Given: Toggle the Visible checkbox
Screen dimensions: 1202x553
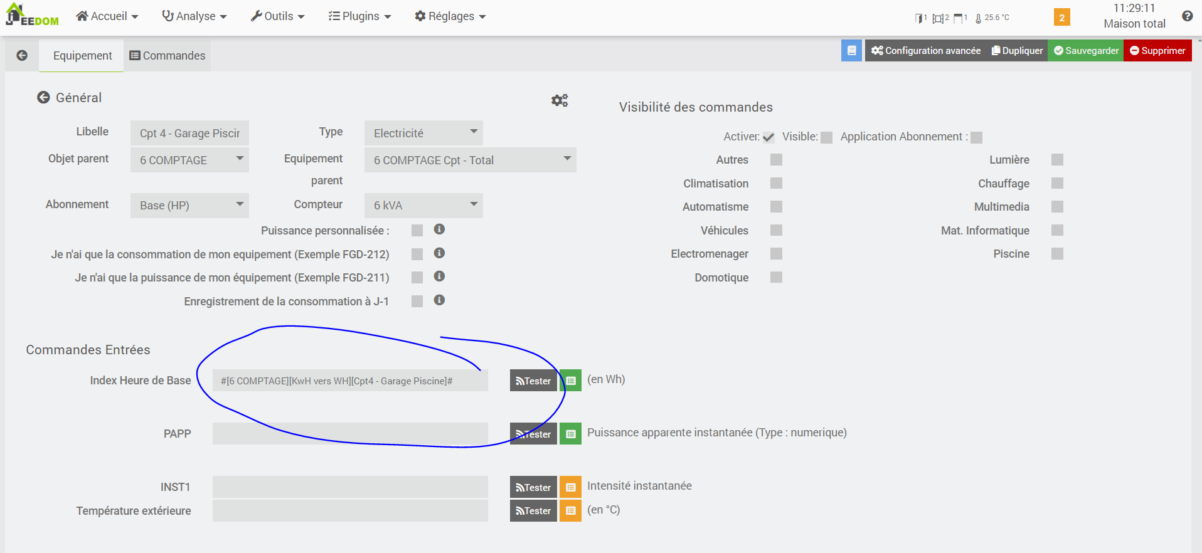Looking at the screenshot, I should [x=826, y=137].
